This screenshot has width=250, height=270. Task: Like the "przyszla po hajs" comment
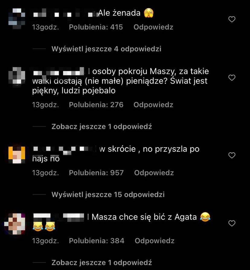click(x=232, y=155)
